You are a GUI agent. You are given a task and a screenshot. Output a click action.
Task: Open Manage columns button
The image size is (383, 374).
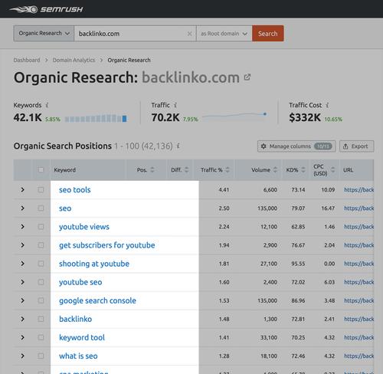click(296, 146)
